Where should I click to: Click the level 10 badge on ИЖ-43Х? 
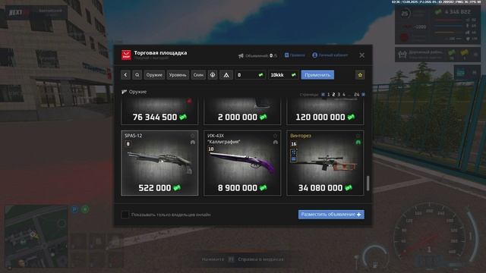click(211, 149)
